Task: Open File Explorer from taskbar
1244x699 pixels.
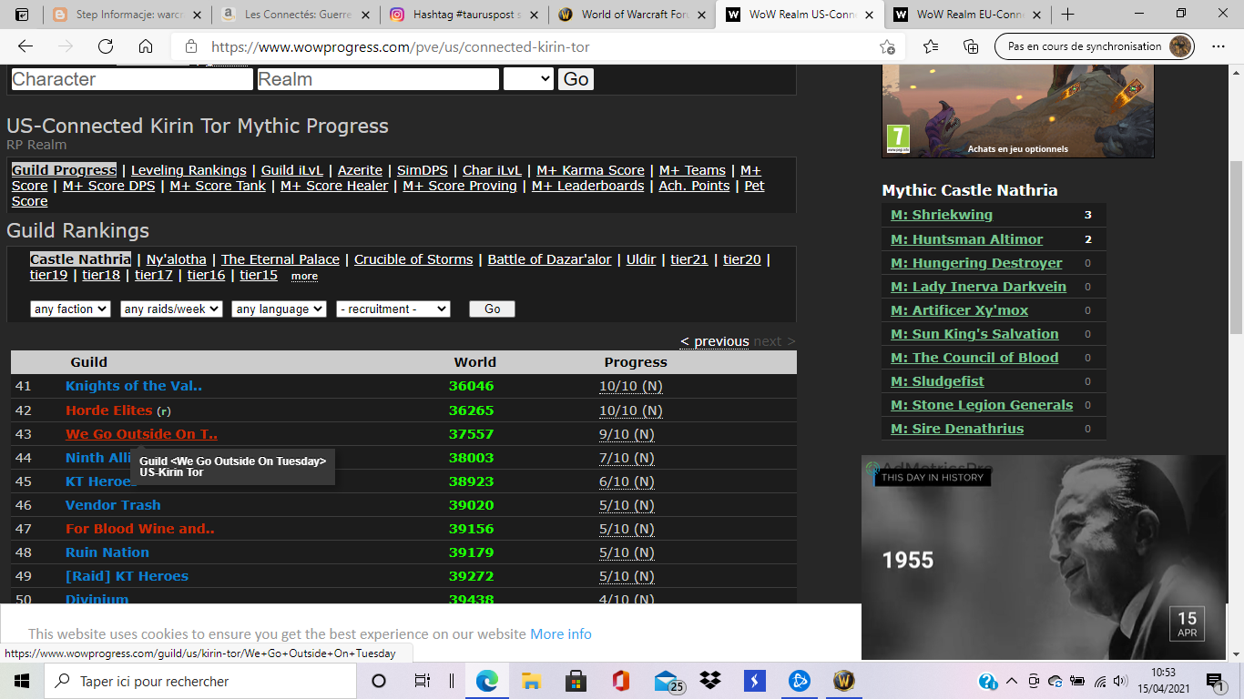Action: [x=532, y=681]
